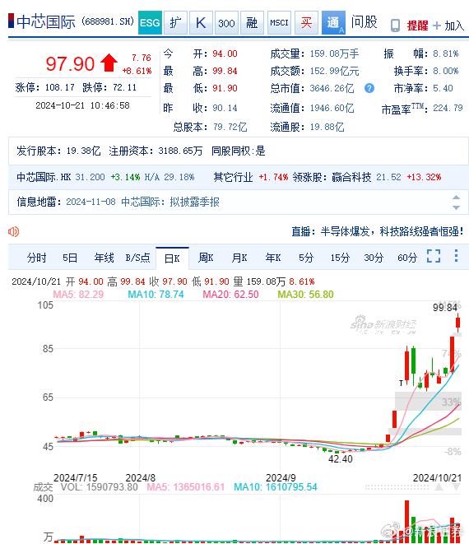
Task: Click the fullscreen chart icon
Action: (x=434, y=256)
